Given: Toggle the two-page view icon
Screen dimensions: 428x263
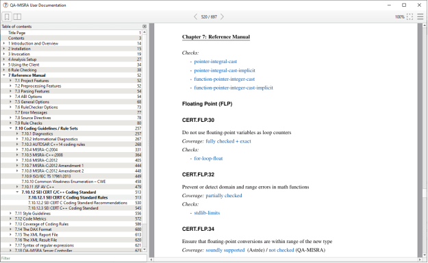Looking at the screenshot, I should pos(17,16).
